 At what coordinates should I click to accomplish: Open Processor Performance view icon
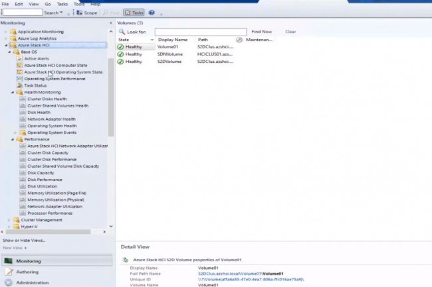pyautogui.click(x=23, y=213)
